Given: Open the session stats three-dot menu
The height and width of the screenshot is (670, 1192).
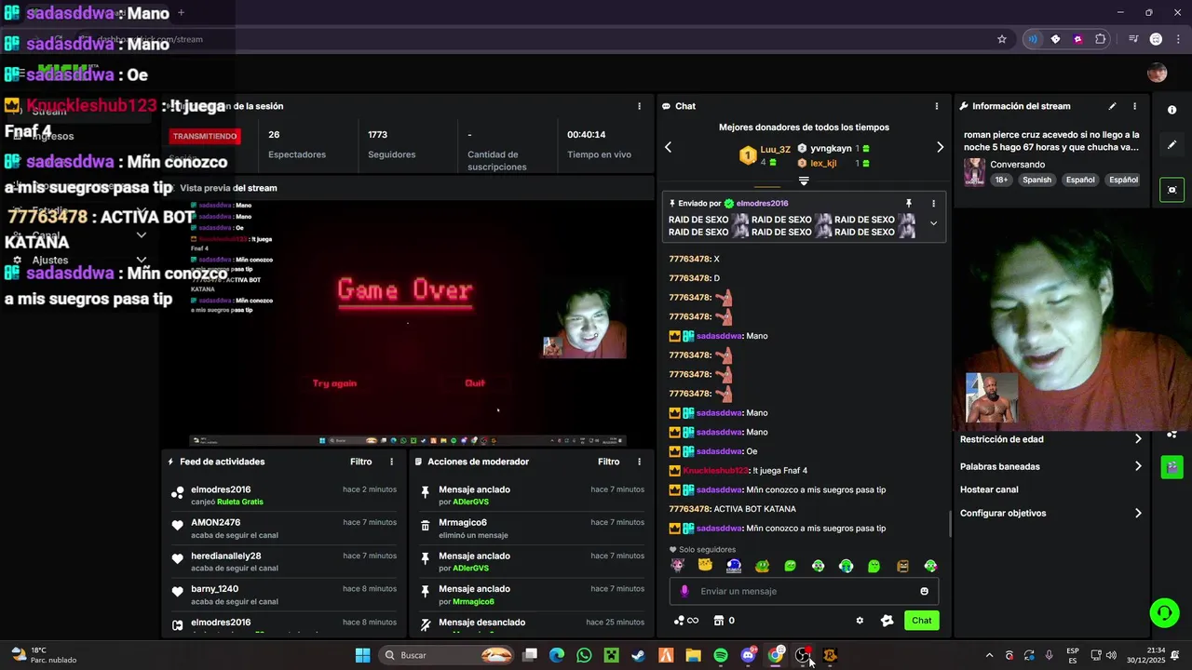Looking at the screenshot, I should tap(639, 106).
